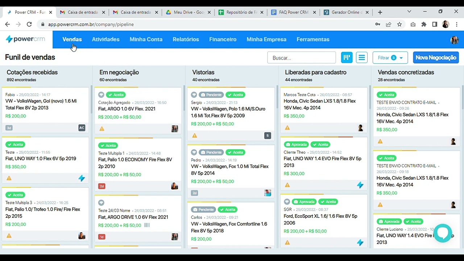The height and width of the screenshot is (261, 464).
Task: Click barcode icon on Teste 24/03 Nome card
Action: click(147, 225)
